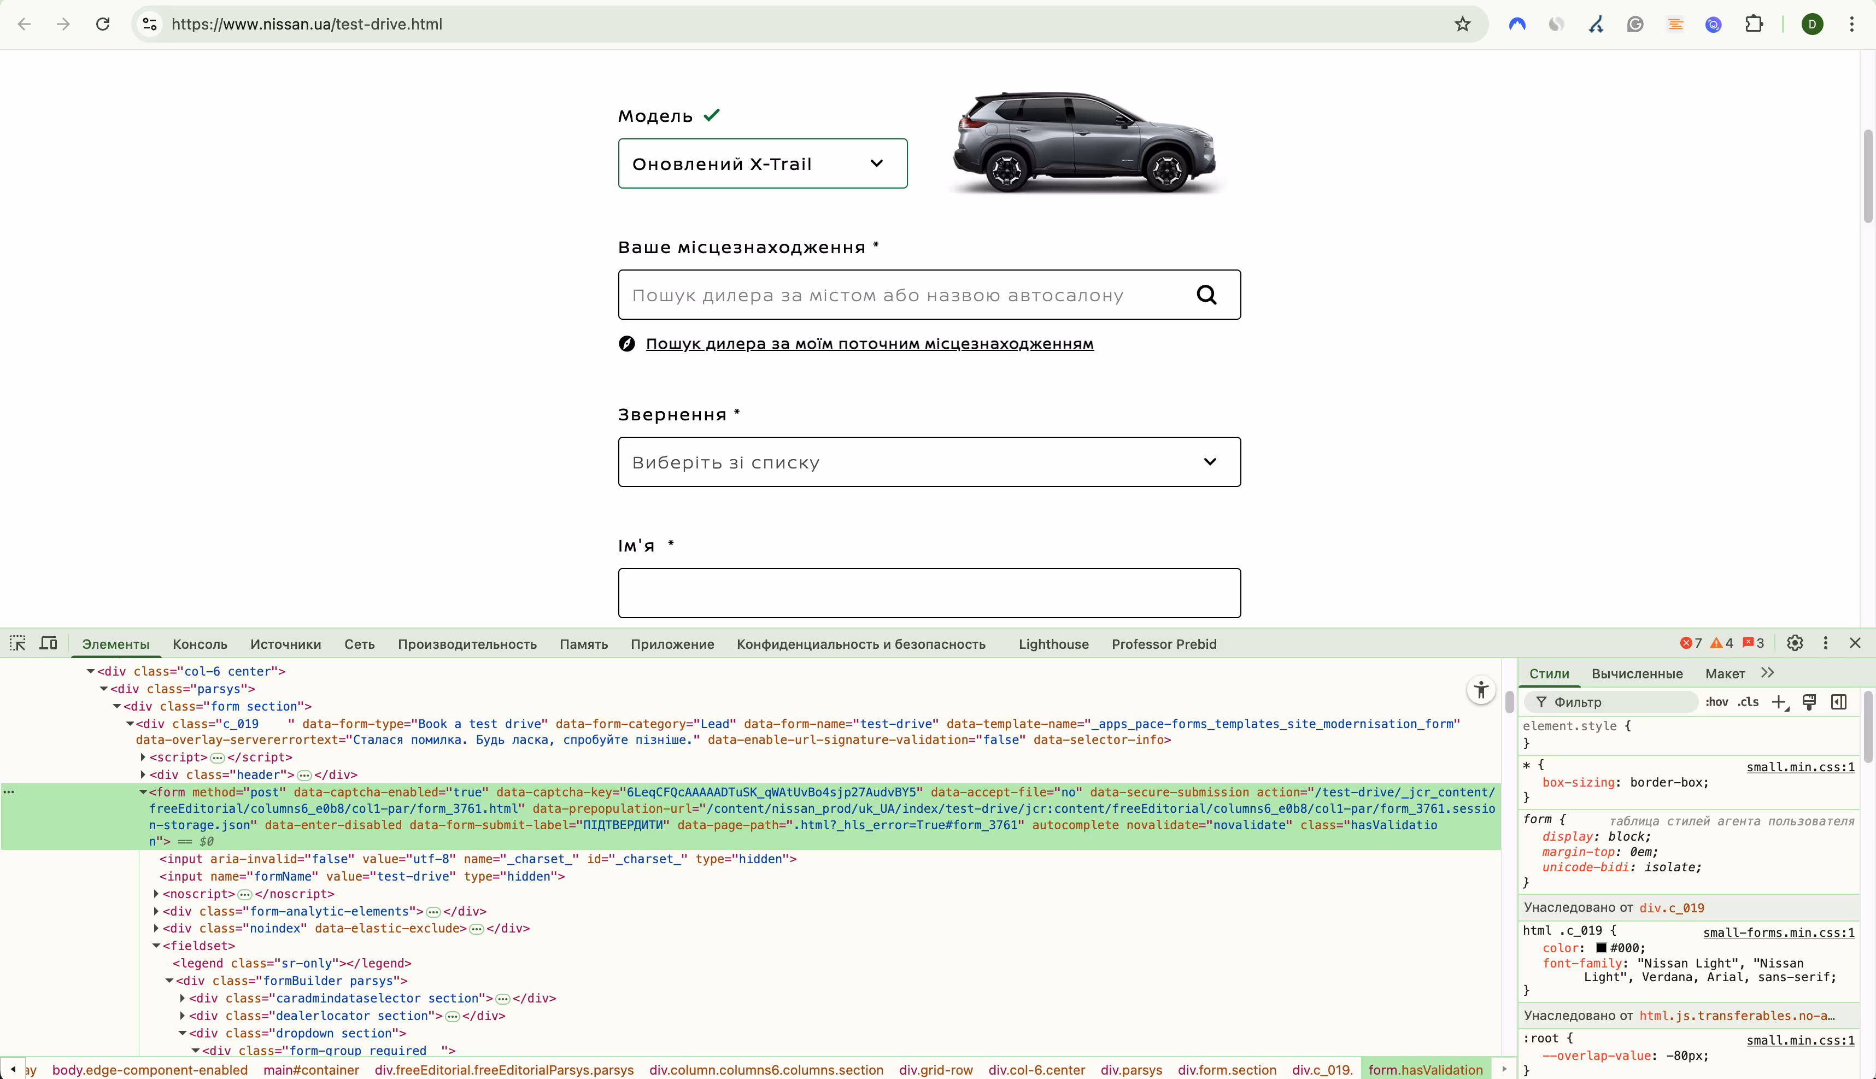Click the warning count triangle badge

tap(1722, 643)
